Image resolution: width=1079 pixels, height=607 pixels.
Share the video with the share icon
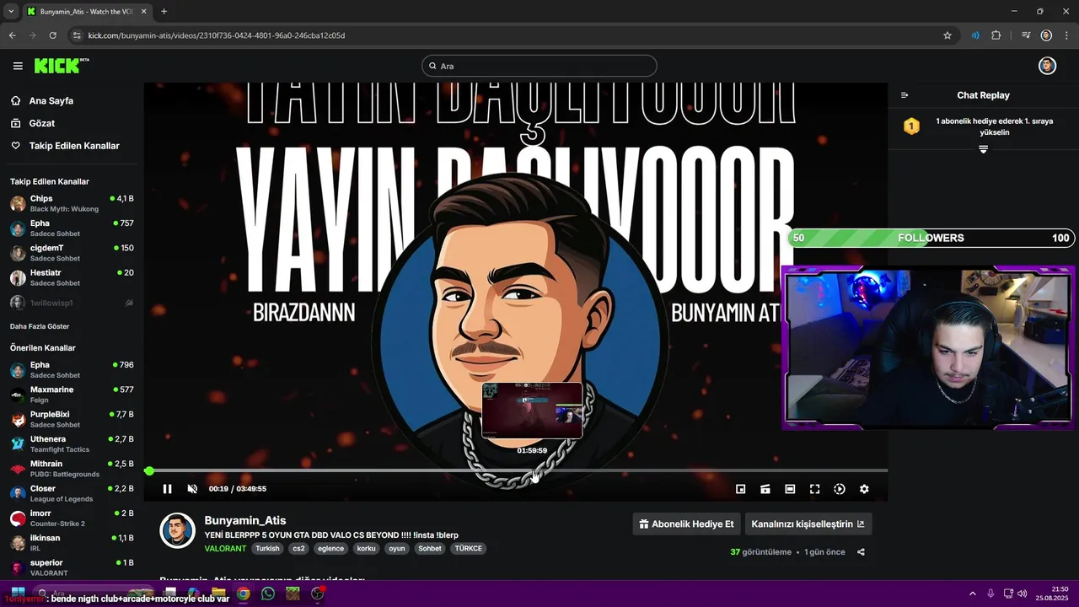(861, 552)
